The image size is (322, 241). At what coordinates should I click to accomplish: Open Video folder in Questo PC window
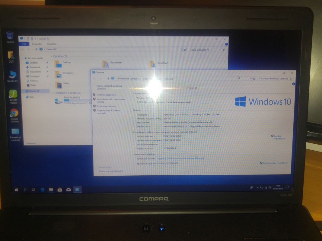pos(62,85)
